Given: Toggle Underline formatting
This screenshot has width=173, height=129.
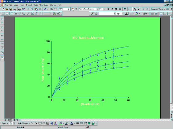Looking at the screenshot, I should 116,9.
